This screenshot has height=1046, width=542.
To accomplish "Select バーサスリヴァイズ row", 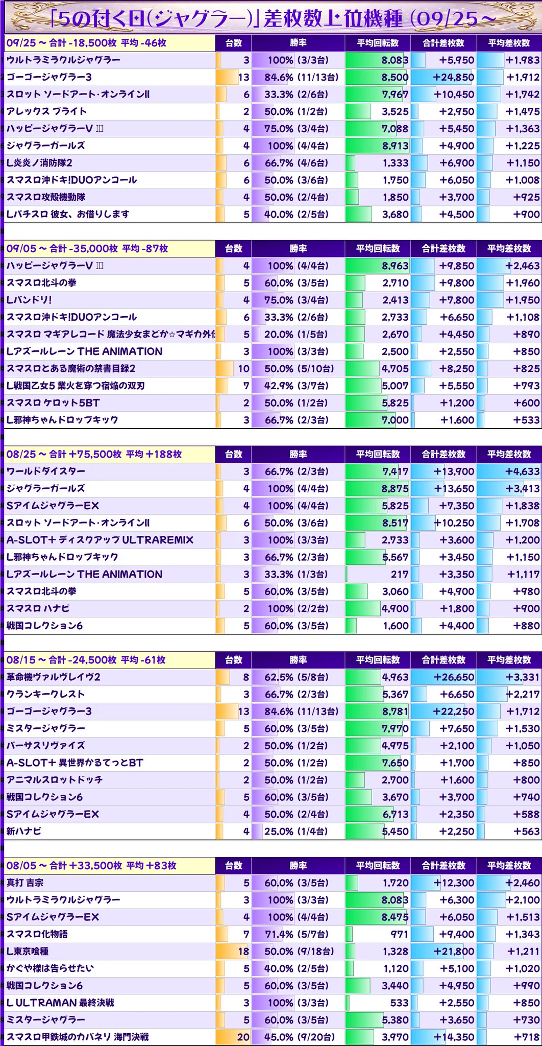I will coord(273,746).
